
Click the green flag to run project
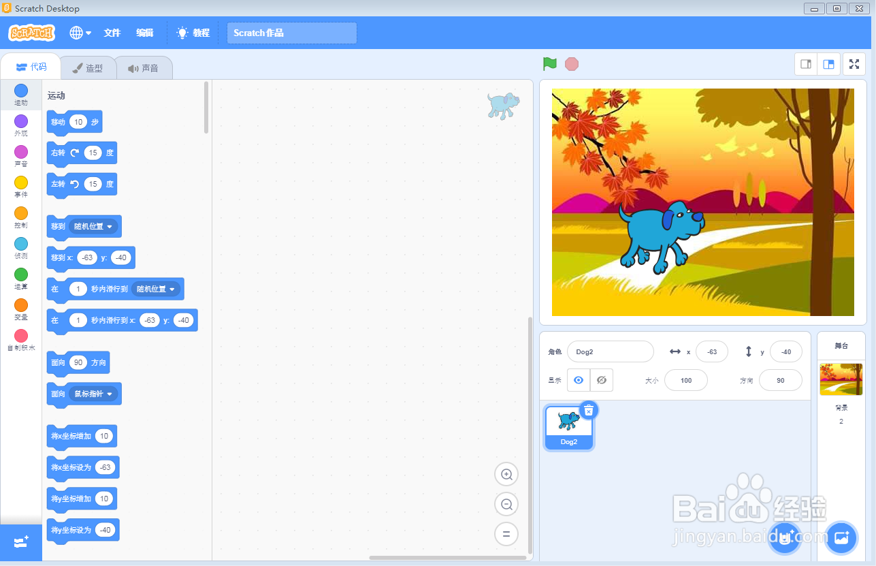tap(549, 63)
